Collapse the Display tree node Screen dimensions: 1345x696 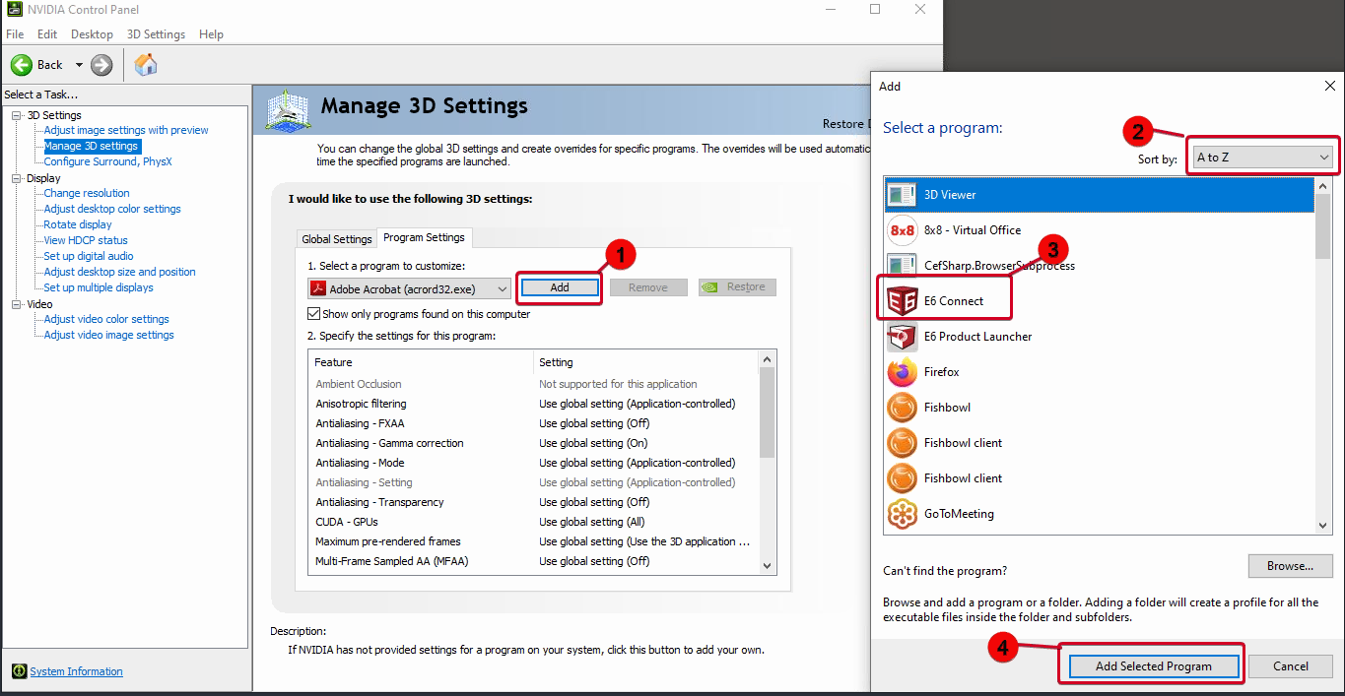click(17, 178)
